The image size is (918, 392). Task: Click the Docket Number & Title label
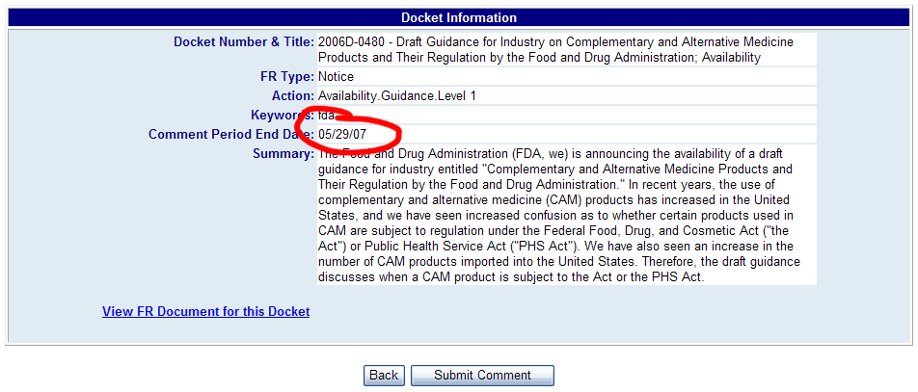coord(243,42)
